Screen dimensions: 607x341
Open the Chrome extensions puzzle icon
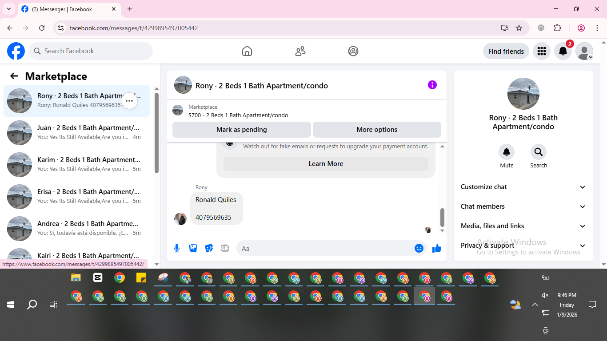click(558, 28)
